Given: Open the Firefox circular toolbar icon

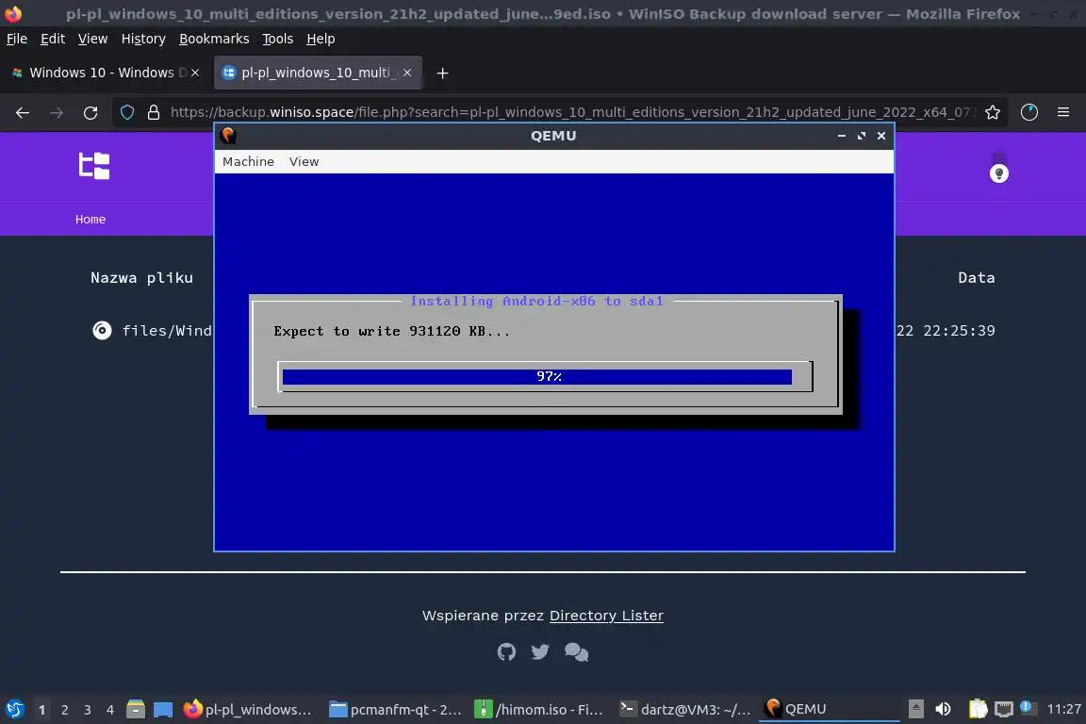Looking at the screenshot, I should pos(1029,112).
